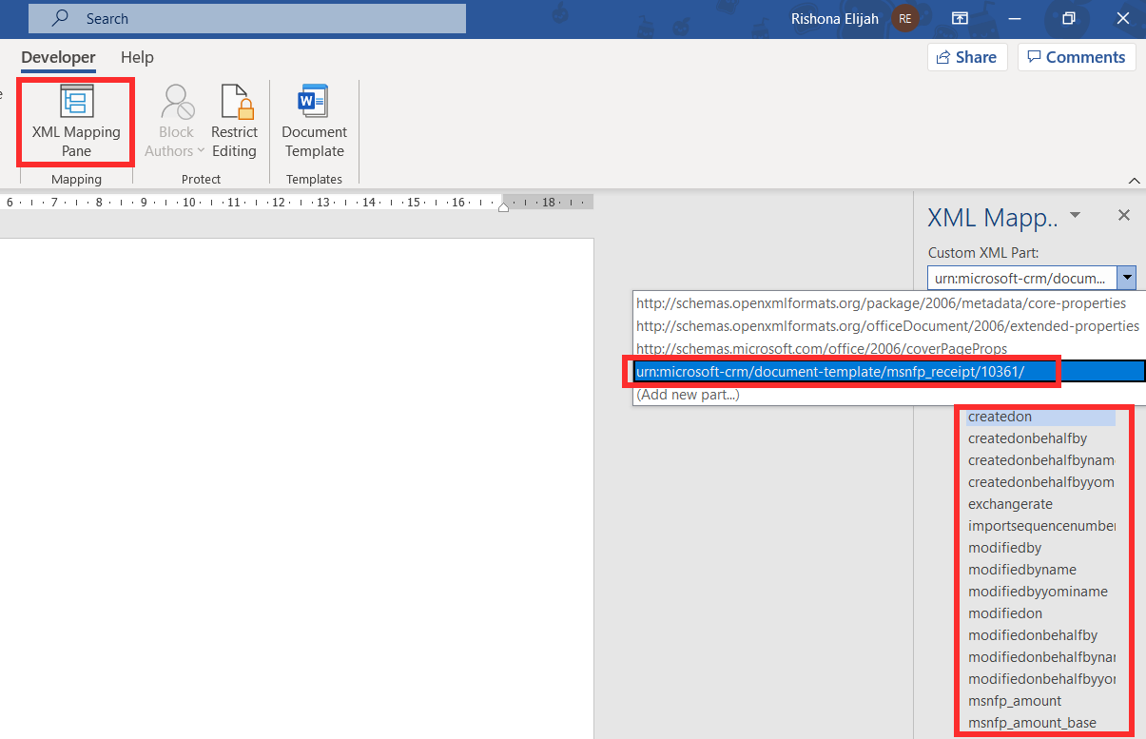Screen dimensions: 1146x739
Task: Open the XML Mapping Pane
Action: click(76, 122)
